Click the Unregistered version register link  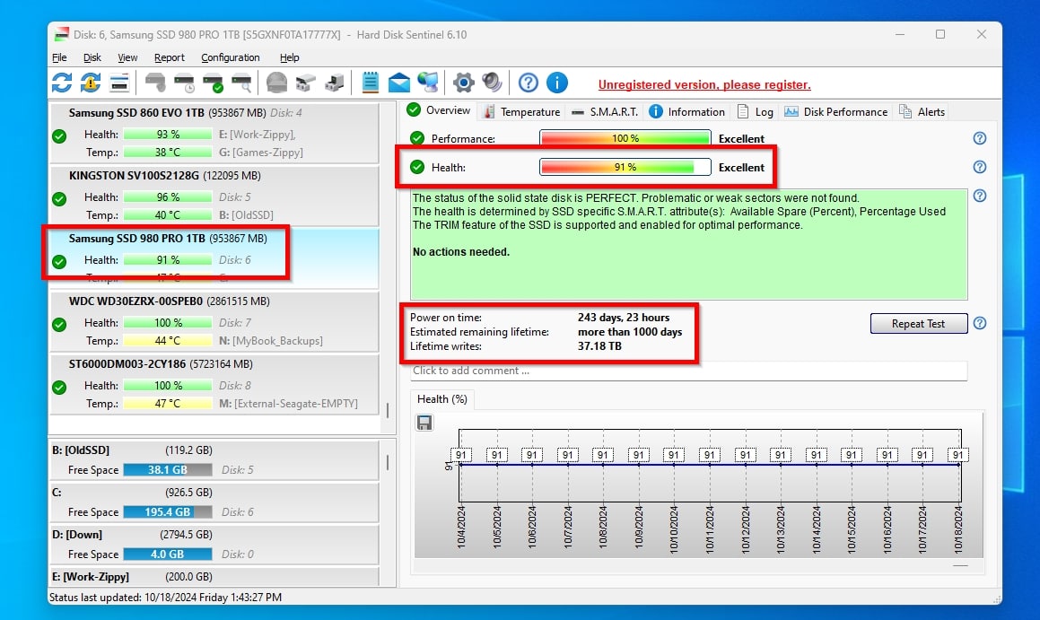tap(704, 85)
